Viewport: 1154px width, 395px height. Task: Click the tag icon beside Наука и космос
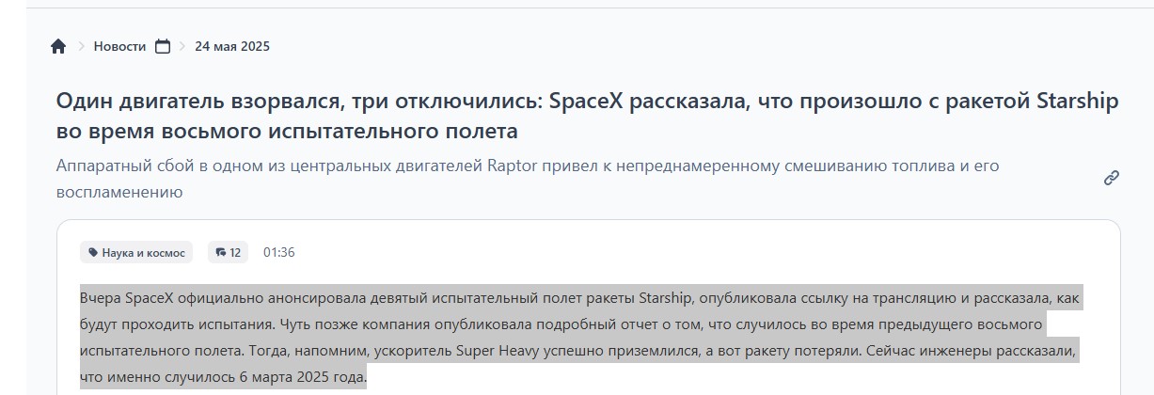pyautogui.click(x=93, y=252)
